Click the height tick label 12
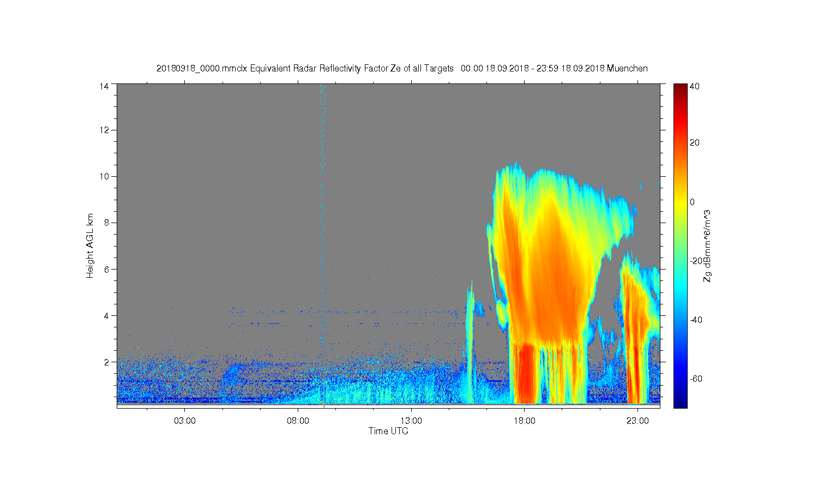818x491 pixels. tap(104, 130)
